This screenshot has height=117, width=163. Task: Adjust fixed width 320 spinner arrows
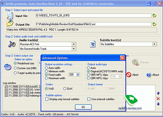tap(78, 75)
